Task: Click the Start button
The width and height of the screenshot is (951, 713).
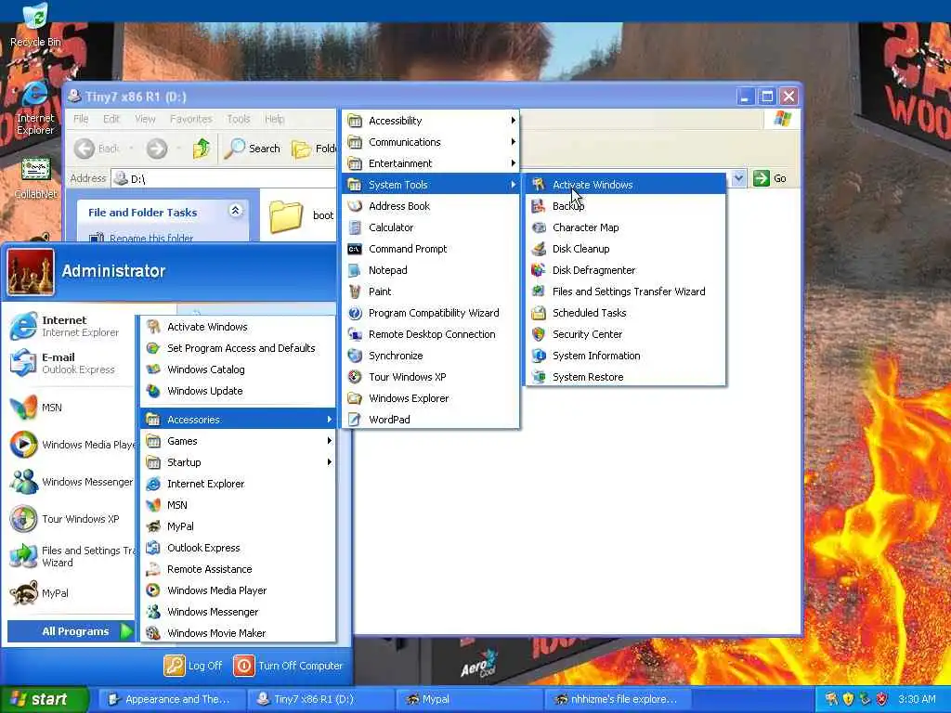Action: pyautogui.click(x=44, y=699)
